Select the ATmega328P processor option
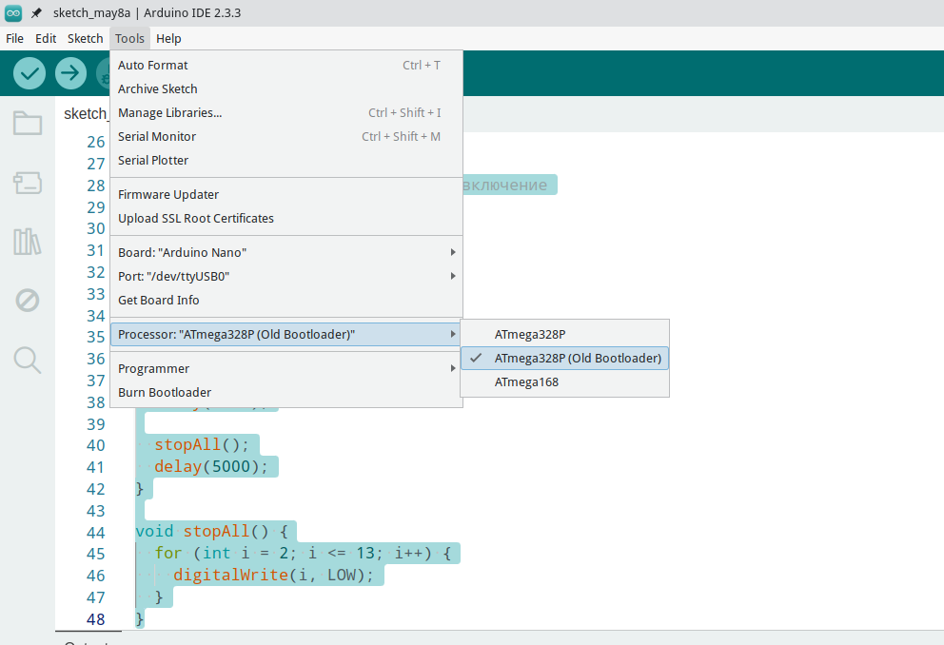The image size is (944, 645). click(x=564, y=335)
